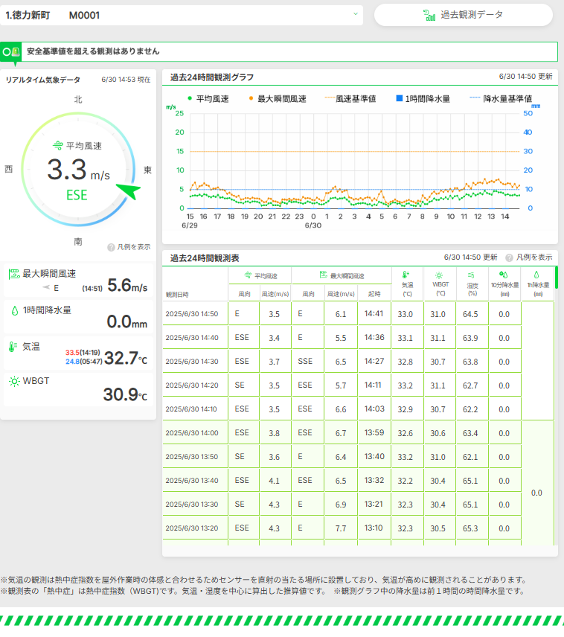Select the 2025/6/30 13:20 row timestamp

click(192, 528)
